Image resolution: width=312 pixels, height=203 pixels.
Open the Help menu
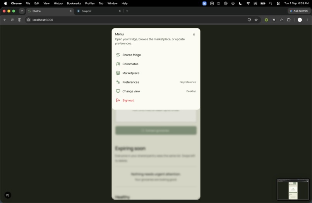pyautogui.click(x=125, y=3)
